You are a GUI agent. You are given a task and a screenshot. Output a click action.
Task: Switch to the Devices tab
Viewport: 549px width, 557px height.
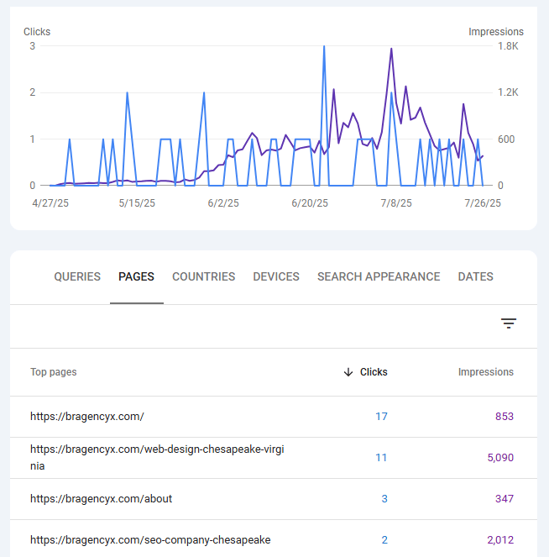click(x=276, y=276)
